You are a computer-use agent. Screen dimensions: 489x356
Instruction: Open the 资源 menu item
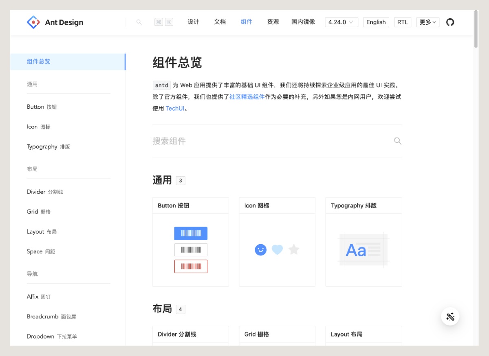coord(273,22)
